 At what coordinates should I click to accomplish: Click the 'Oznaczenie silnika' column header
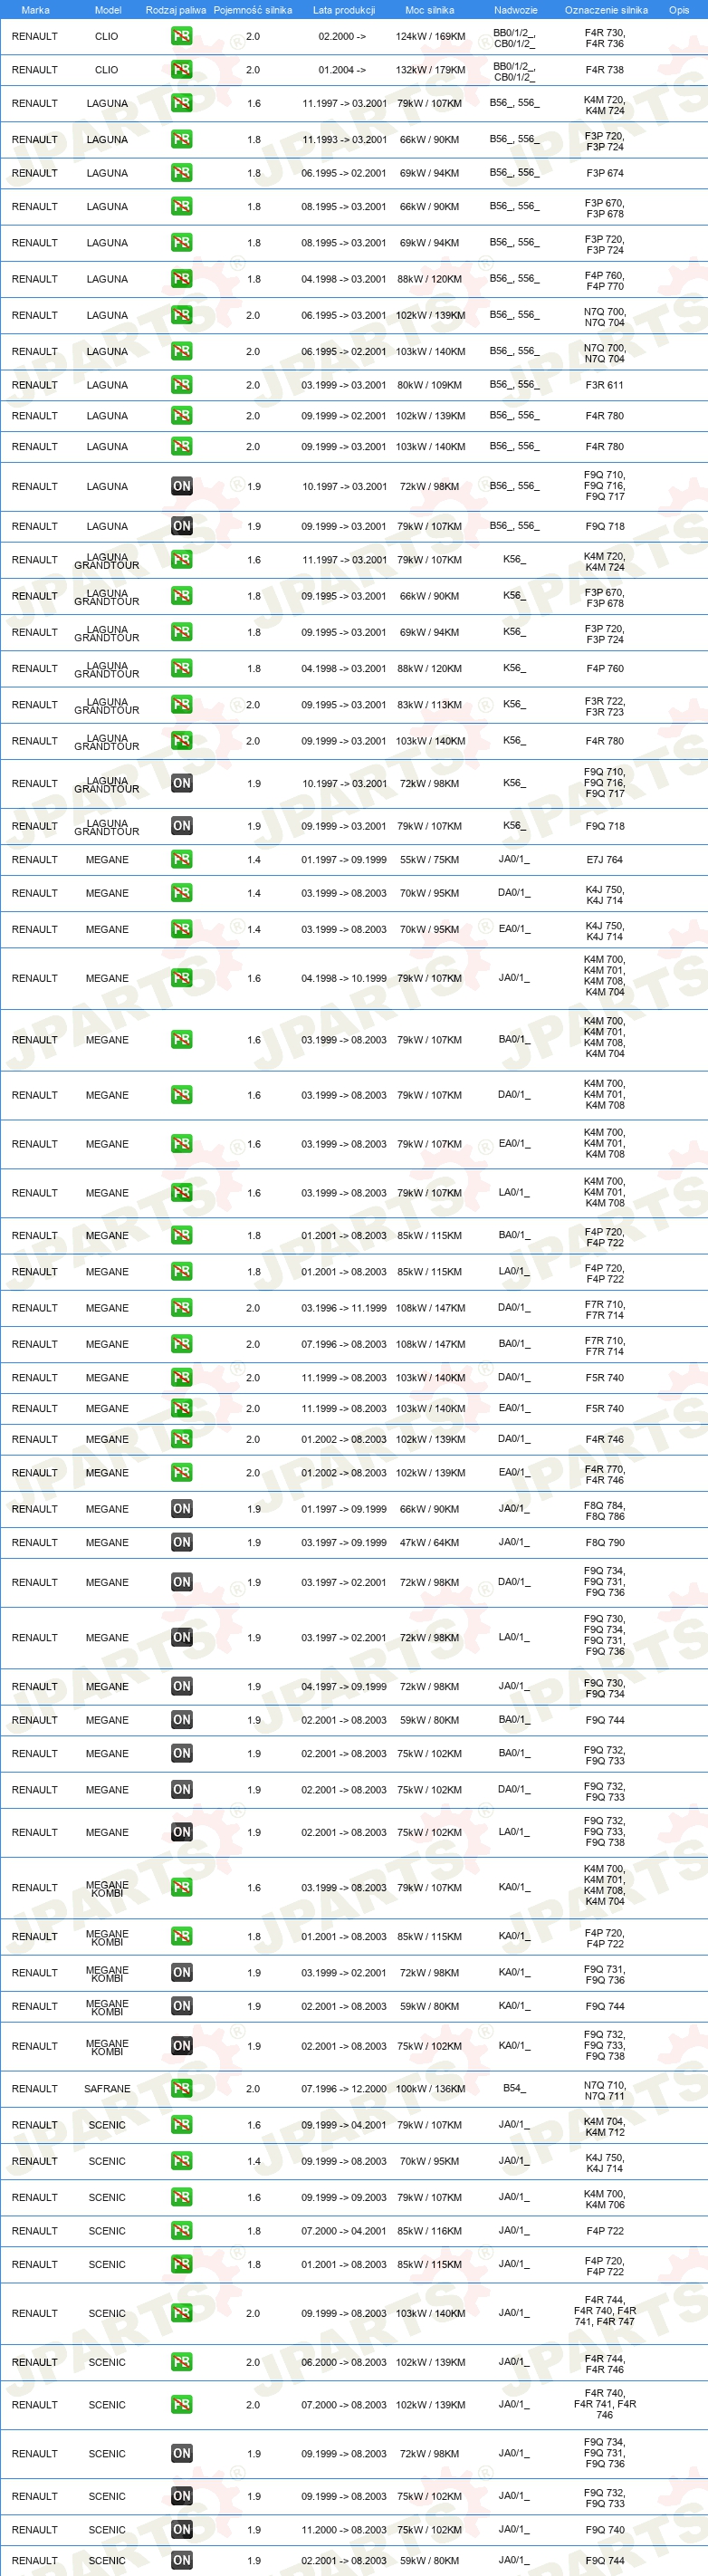pyautogui.click(x=606, y=10)
